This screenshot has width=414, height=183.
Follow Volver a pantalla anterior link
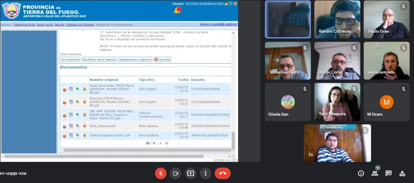click(x=218, y=24)
